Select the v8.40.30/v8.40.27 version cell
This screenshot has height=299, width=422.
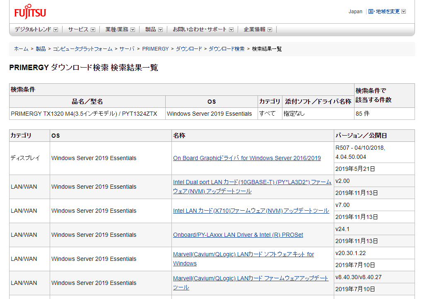374,277
